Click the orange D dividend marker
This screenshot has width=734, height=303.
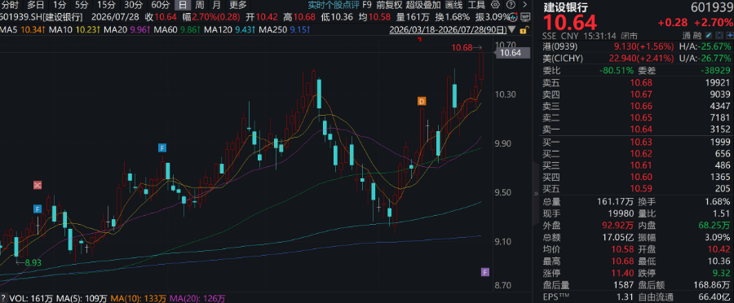tap(422, 101)
